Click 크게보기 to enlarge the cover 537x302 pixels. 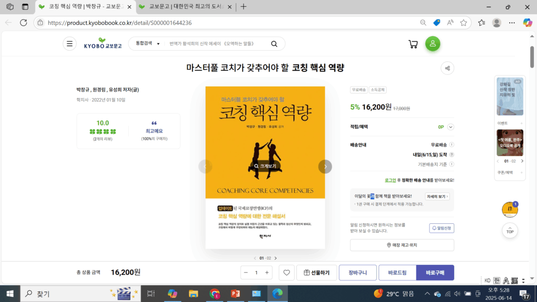265,166
